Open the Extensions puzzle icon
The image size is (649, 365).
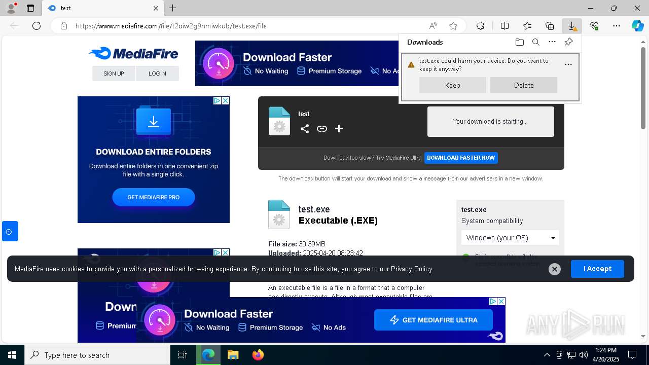click(481, 26)
